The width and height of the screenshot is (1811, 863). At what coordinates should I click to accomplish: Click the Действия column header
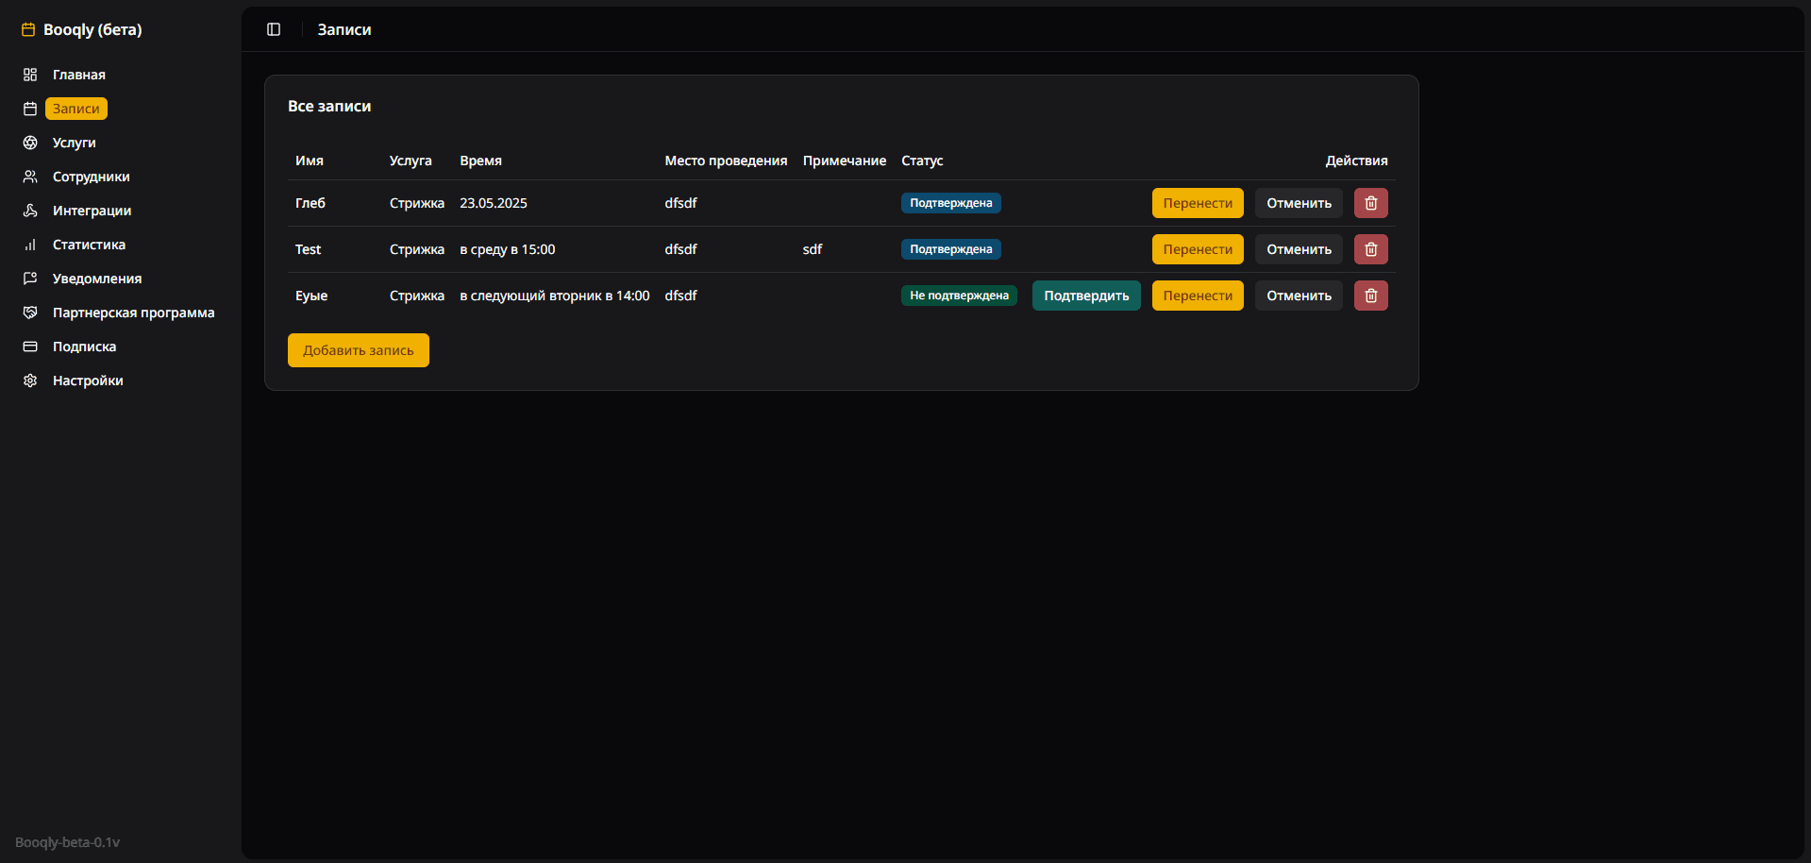tap(1356, 161)
